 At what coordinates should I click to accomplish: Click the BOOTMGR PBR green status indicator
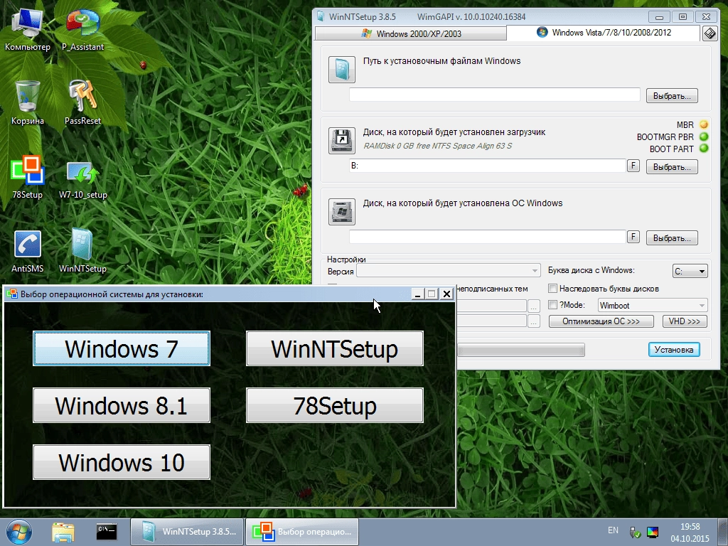click(704, 136)
